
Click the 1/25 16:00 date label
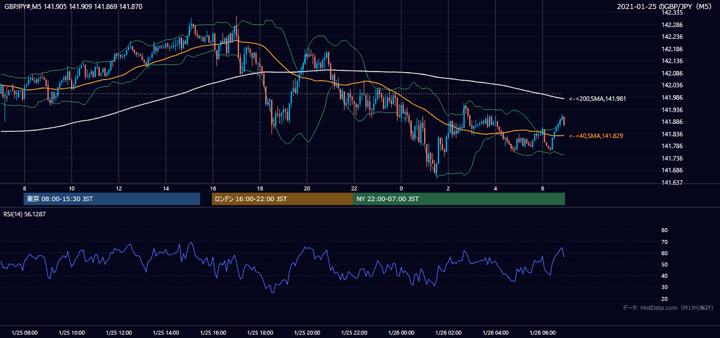(x=213, y=333)
